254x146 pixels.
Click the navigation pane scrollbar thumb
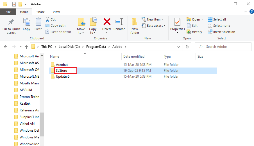coord(42,124)
